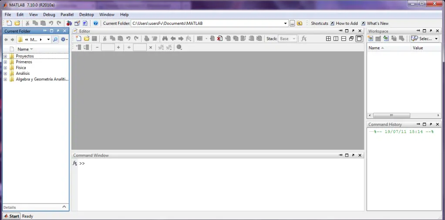The width and height of the screenshot is (445, 220).
Task: Click the cell divide button
Action: (x=129, y=47)
